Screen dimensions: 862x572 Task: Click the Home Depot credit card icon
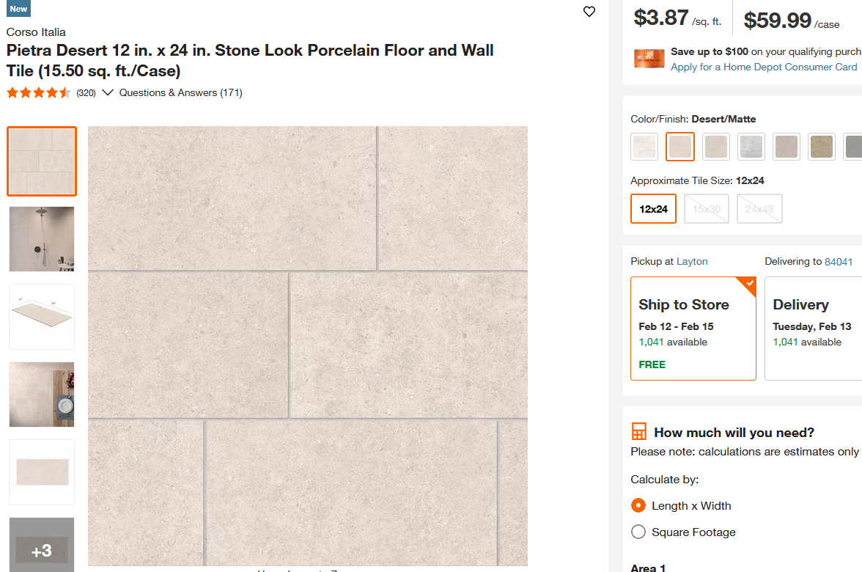649,59
